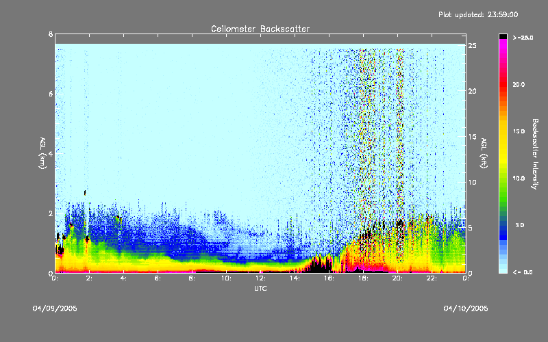
Task: Click the 5 kft tick label
Action: coord(471,228)
